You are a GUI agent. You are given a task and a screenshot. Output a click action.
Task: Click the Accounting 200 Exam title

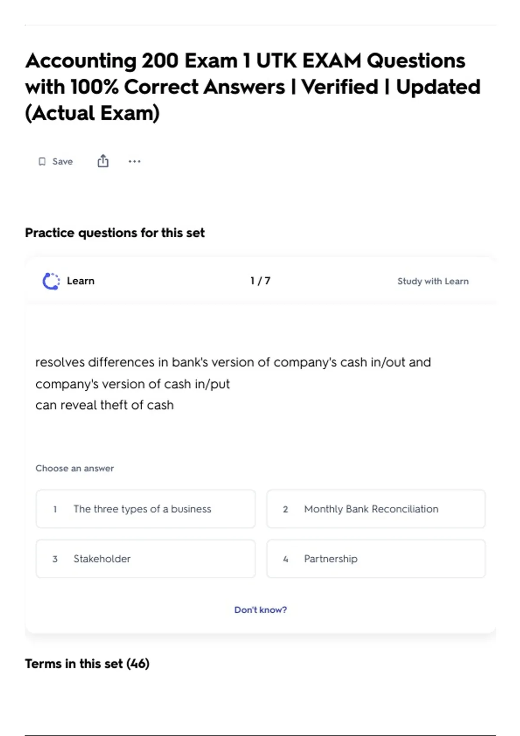pos(253,87)
